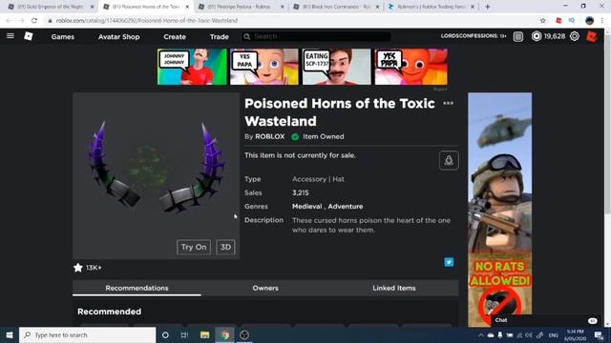This screenshot has width=611, height=343.
Task: Open the Games page
Action: coord(63,37)
